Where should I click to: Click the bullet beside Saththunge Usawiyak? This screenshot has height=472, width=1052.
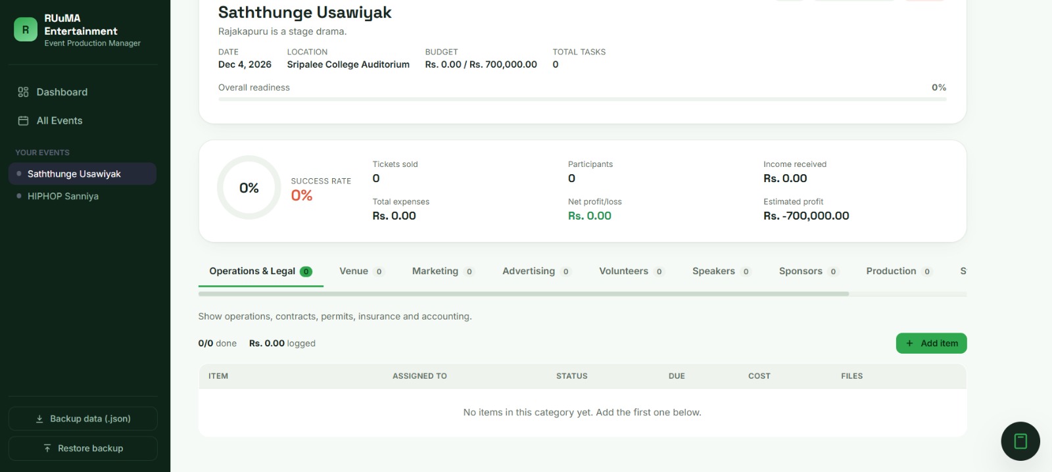pos(19,174)
